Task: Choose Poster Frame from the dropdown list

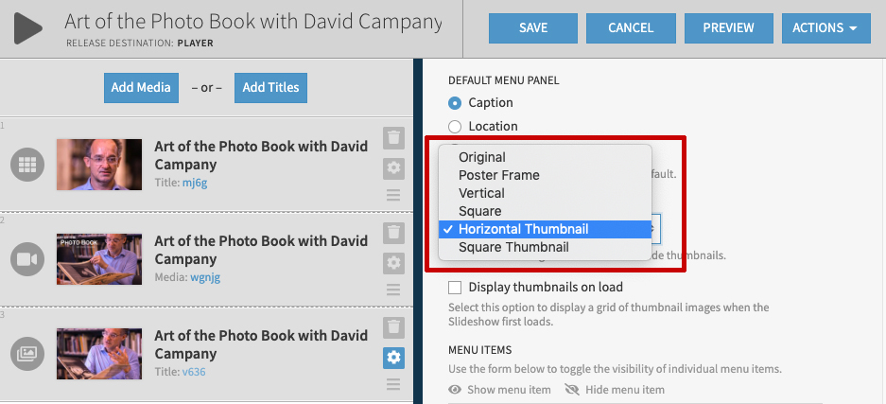Action: [498, 175]
